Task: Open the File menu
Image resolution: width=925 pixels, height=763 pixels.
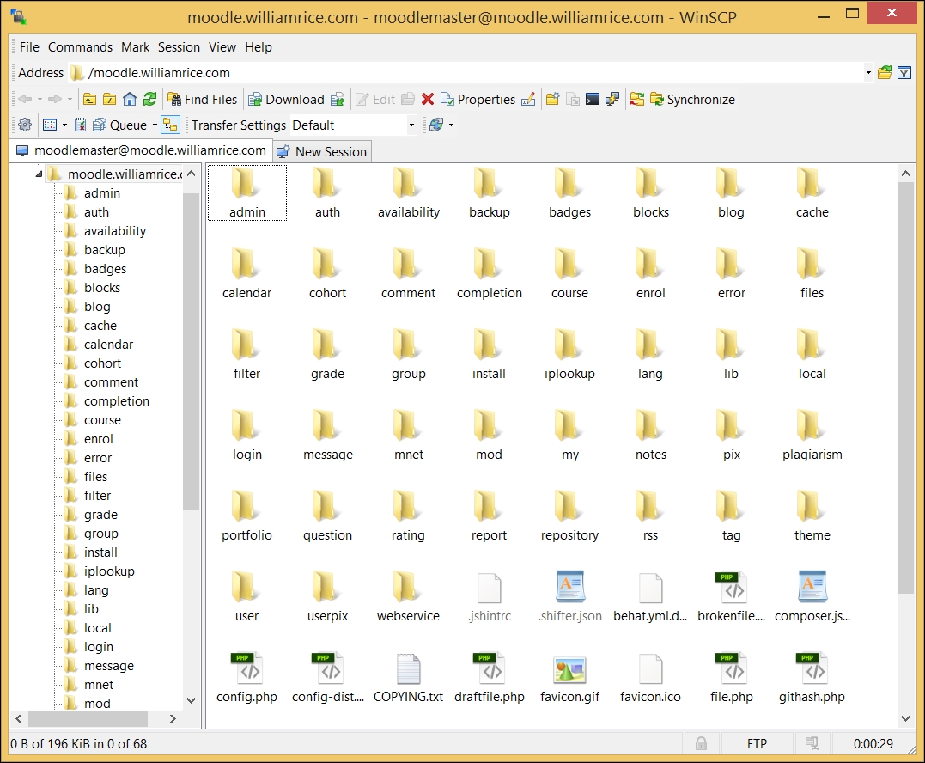Action: tap(29, 47)
